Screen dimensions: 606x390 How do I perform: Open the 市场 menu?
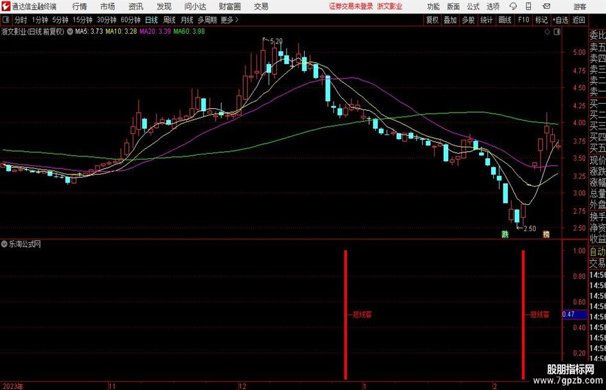[x=108, y=6]
